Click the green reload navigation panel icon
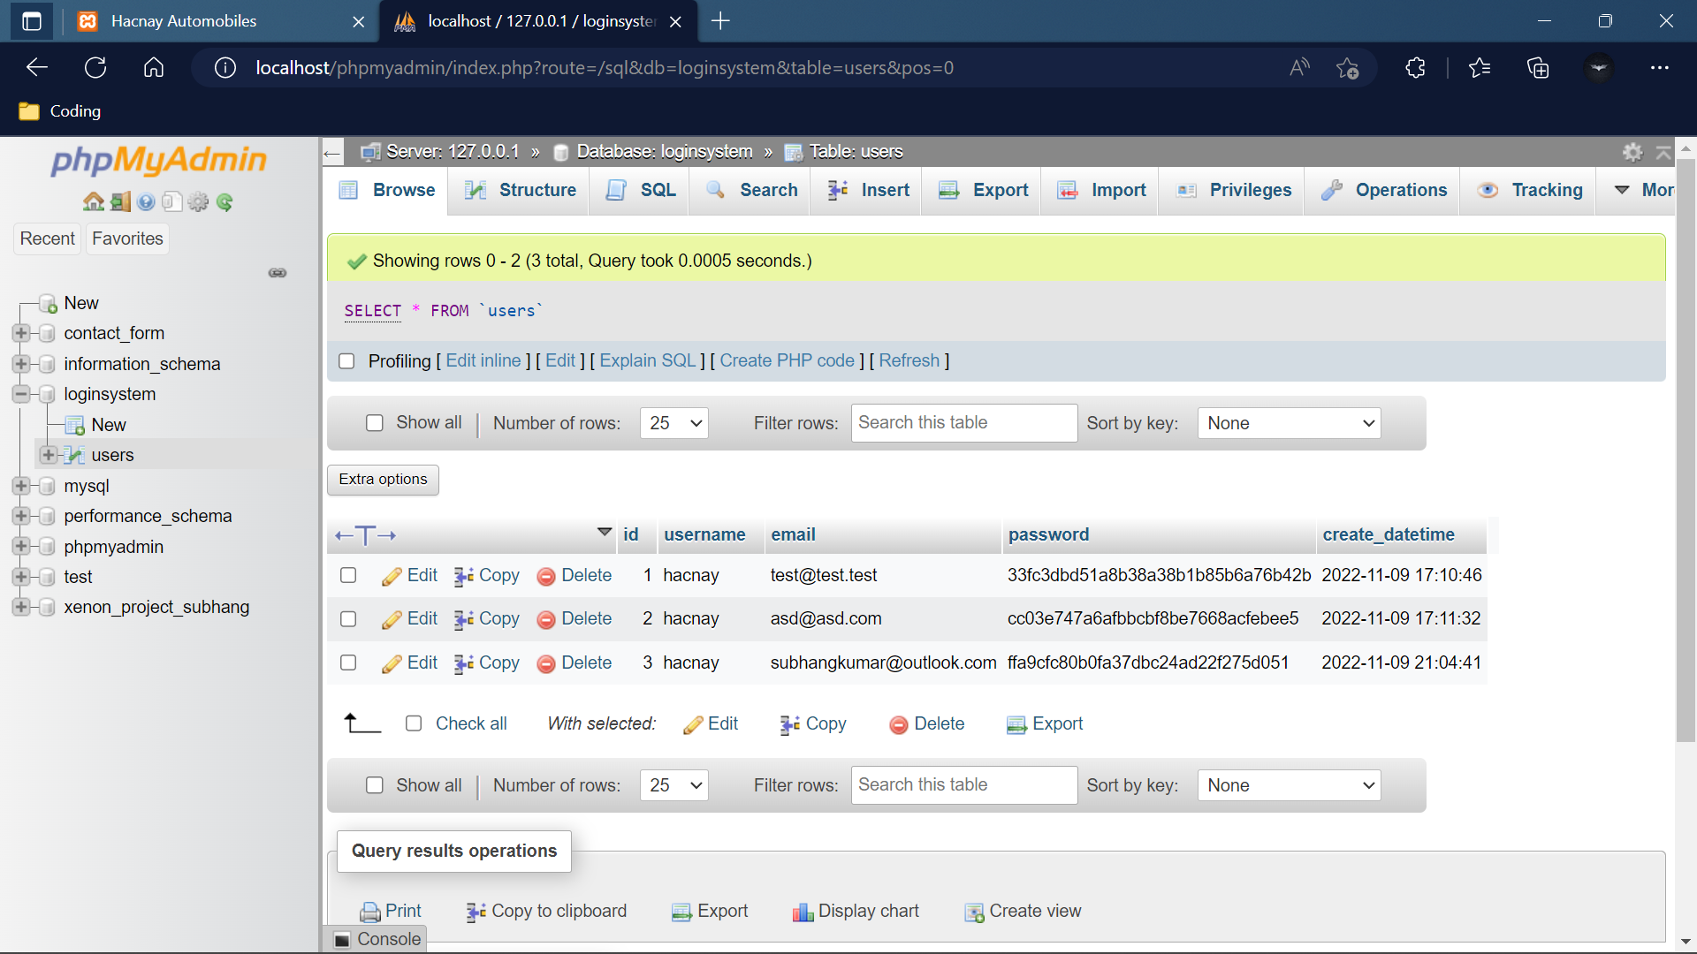 click(224, 202)
